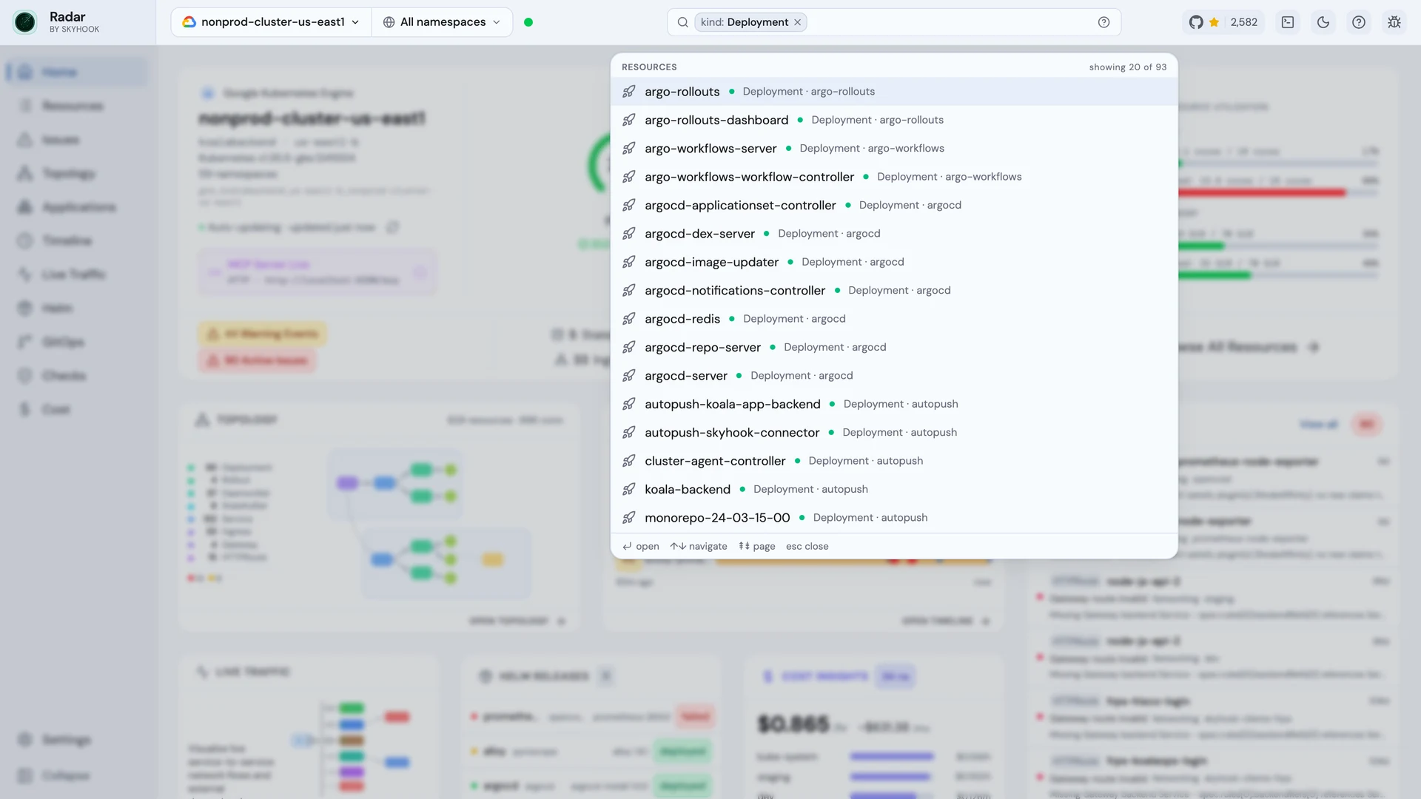Click rocket icon beside monorepo-24-03-15-00
The height and width of the screenshot is (799, 1421).
[x=628, y=518]
